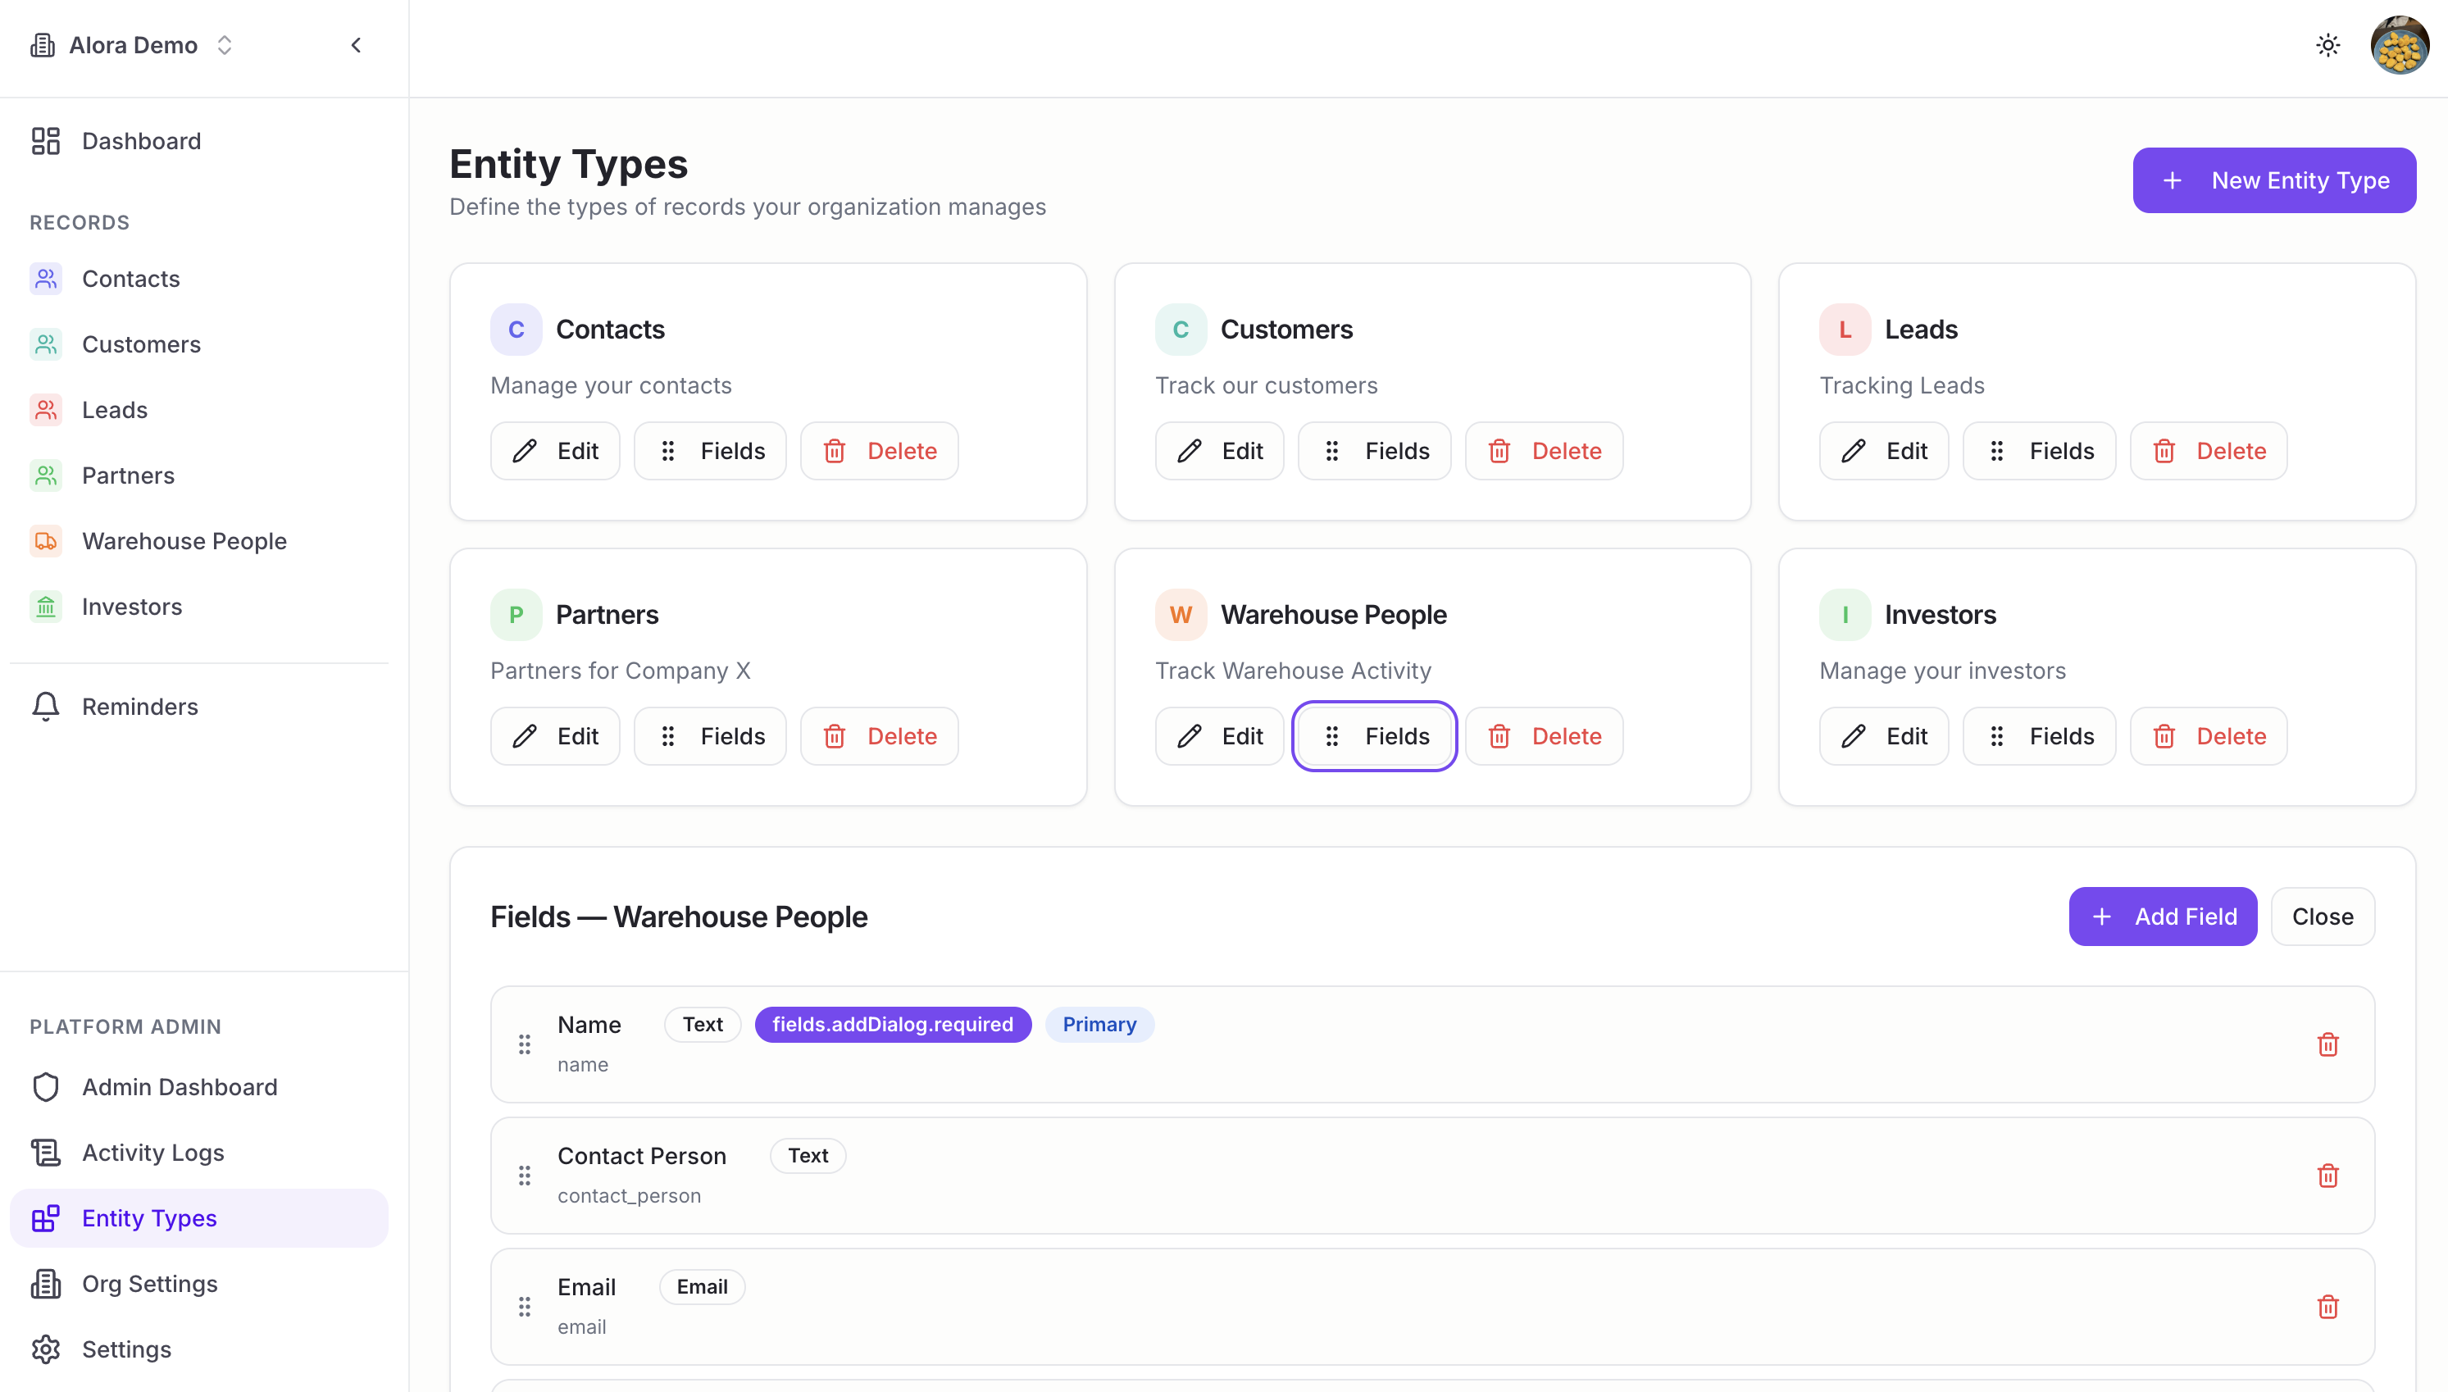
Task: Click the Email field's trash icon
Action: coord(2327,1306)
